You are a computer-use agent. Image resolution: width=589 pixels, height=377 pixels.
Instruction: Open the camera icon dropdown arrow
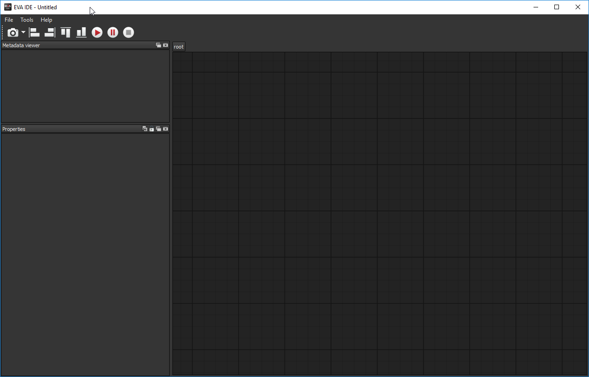pyautogui.click(x=23, y=32)
